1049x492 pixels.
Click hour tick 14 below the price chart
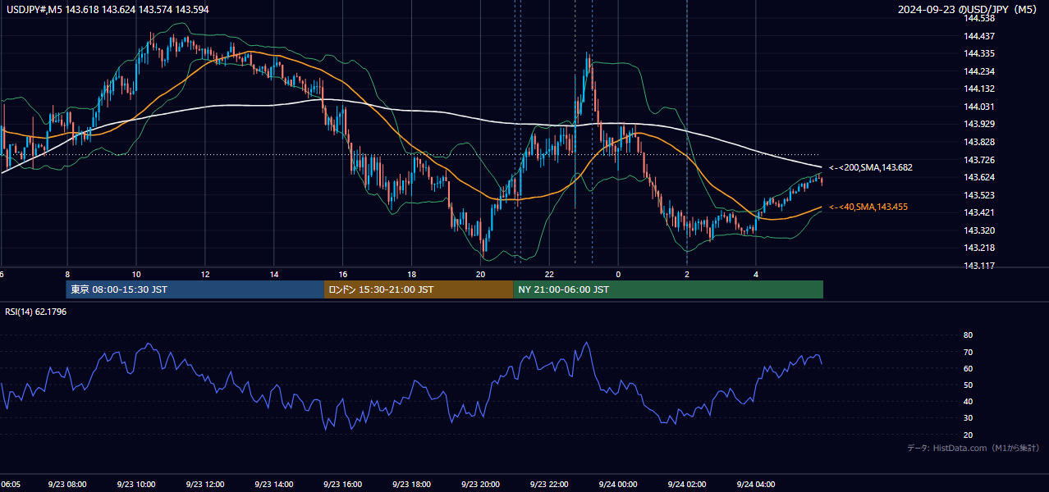[274, 275]
